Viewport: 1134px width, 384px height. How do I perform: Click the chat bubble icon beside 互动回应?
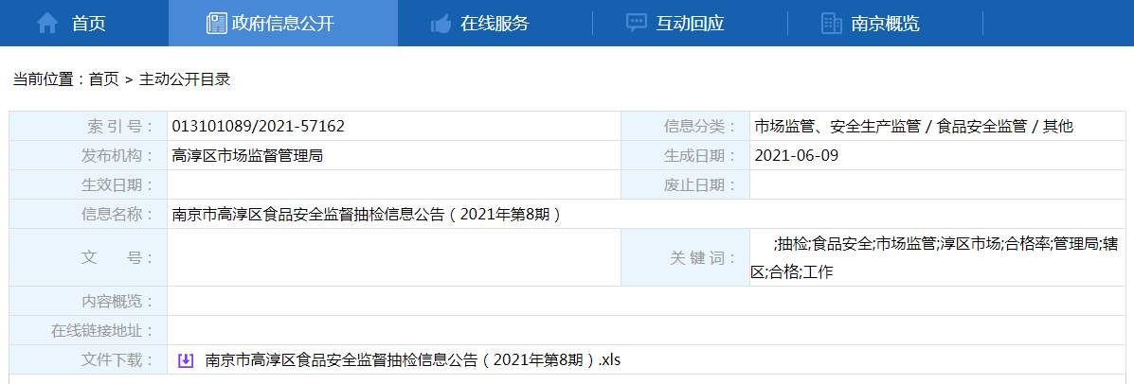(637, 24)
